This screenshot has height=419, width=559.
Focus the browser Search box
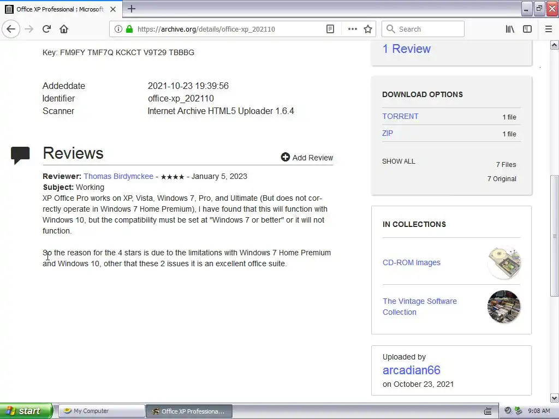(423, 29)
